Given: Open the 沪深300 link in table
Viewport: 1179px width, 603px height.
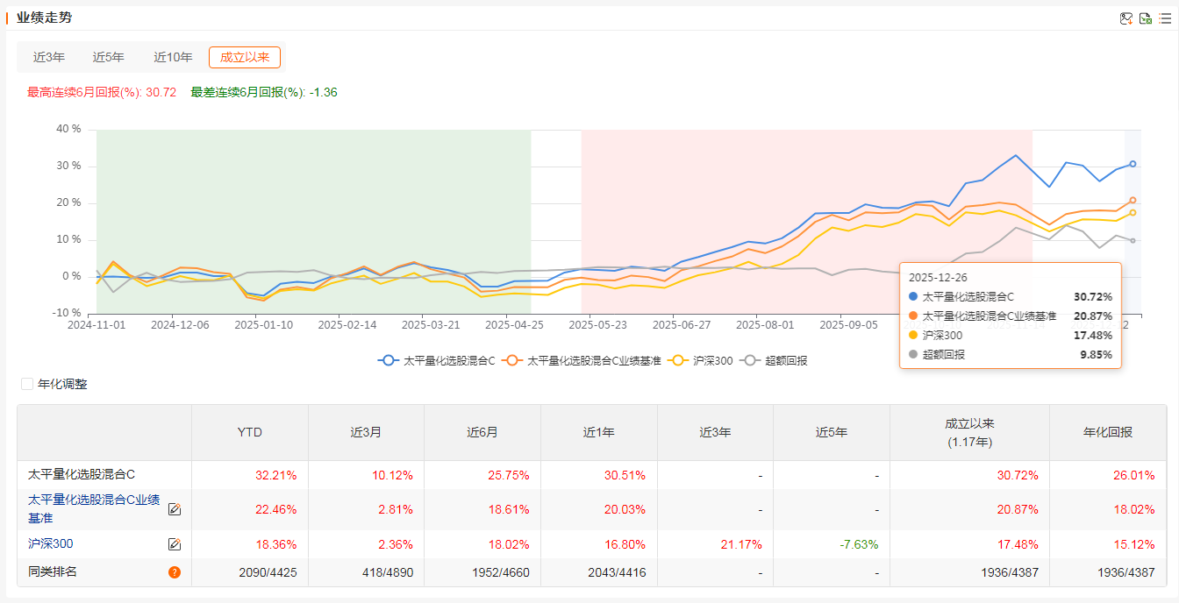Looking at the screenshot, I should (51, 543).
